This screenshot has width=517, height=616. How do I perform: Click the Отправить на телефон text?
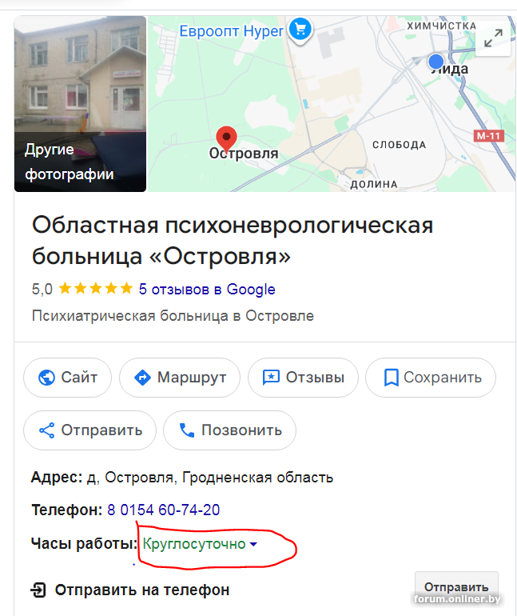142,590
